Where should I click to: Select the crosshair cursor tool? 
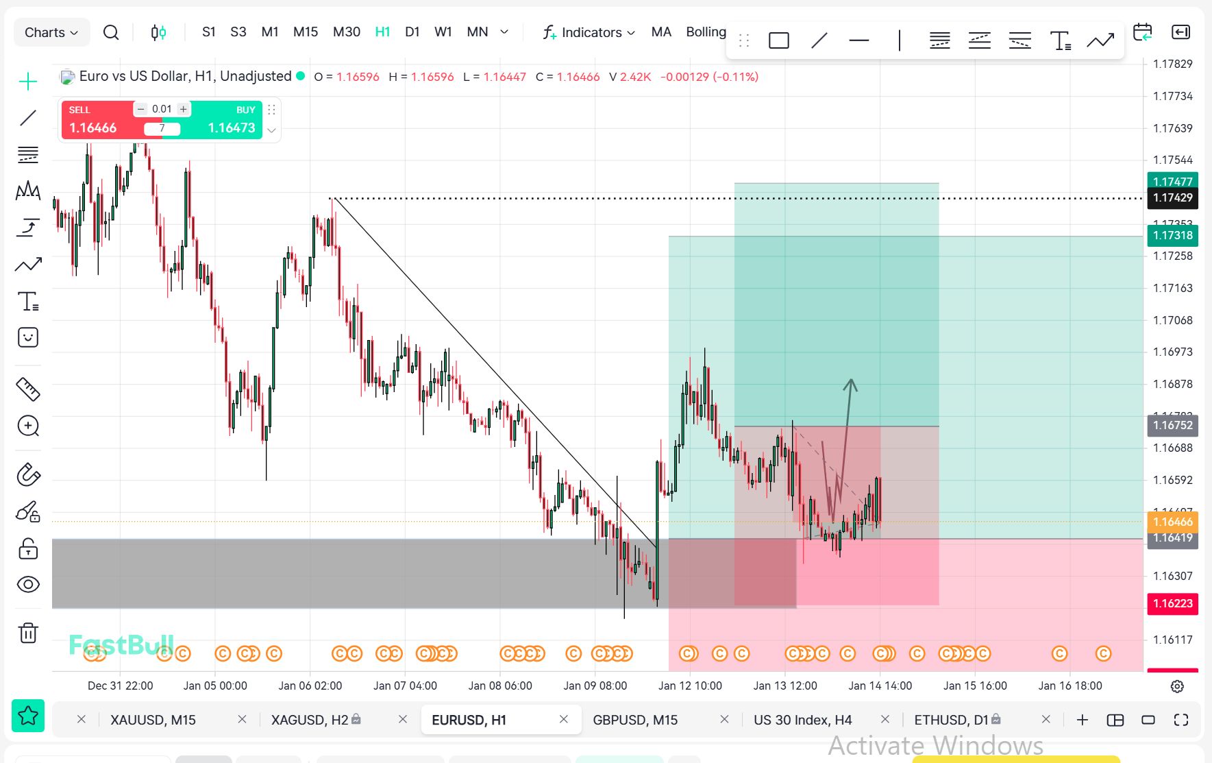point(28,82)
